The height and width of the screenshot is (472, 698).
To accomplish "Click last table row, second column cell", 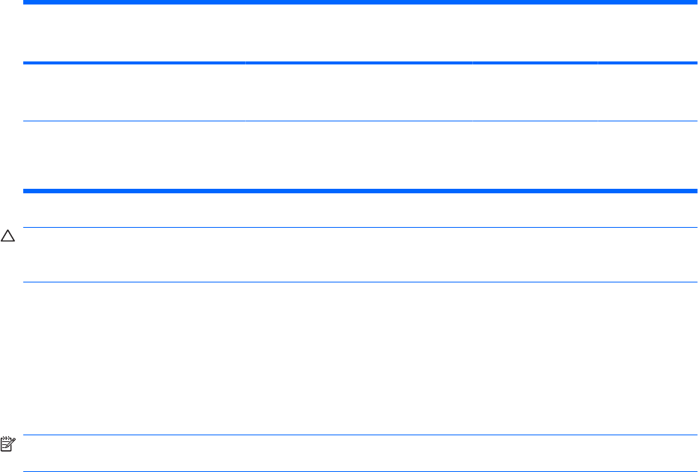I will pos(358,155).
